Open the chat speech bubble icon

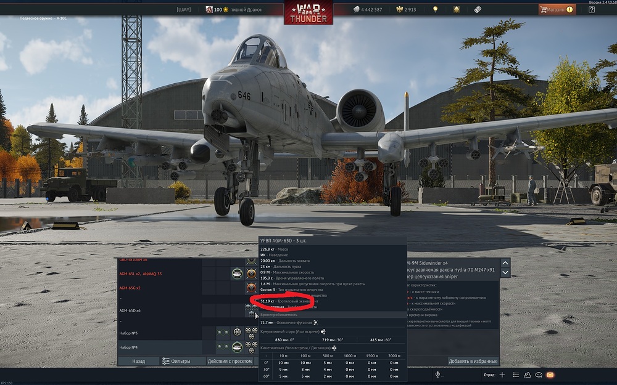(x=539, y=375)
